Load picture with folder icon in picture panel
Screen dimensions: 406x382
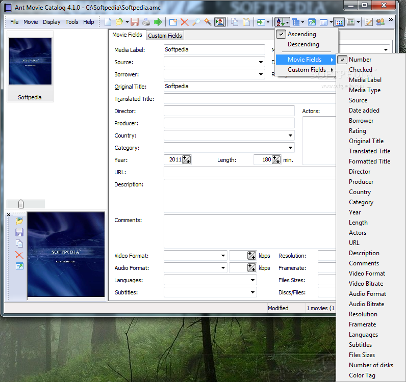(19, 221)
